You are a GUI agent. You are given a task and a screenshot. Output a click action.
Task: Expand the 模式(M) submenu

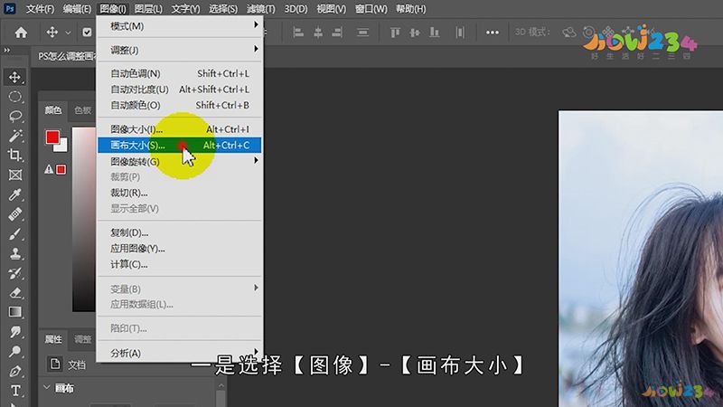[x=180, y=26]
